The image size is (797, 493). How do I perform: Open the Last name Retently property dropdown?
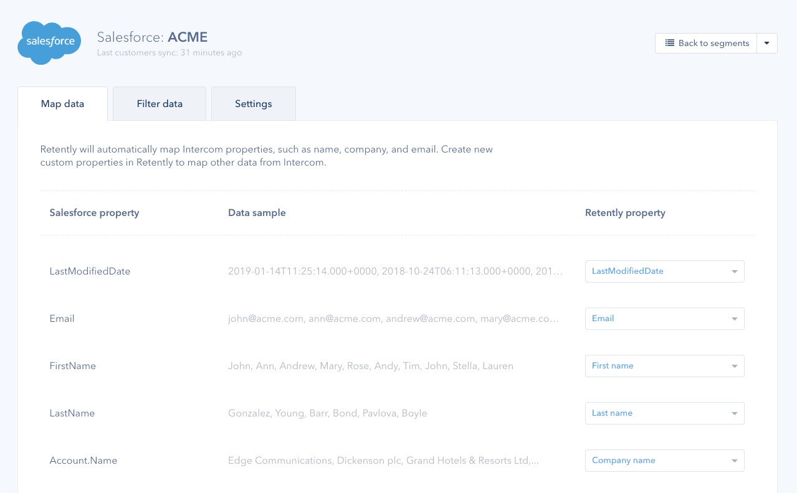665,413
